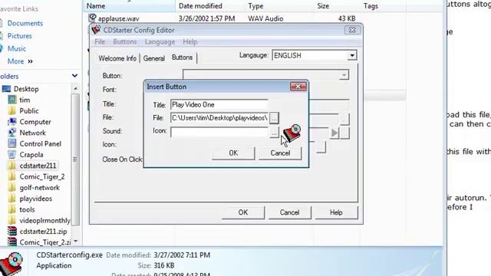Open the Language menu
The height and width of the screenshot is (276, 491).
(160, 42)
